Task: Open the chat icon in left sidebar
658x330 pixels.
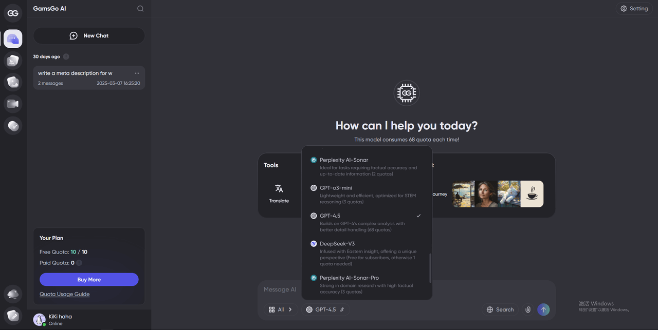Action: point(13,38)
